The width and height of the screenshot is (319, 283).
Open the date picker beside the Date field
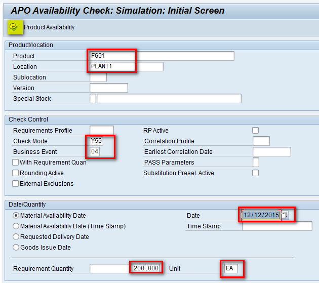tap(285, 215)
